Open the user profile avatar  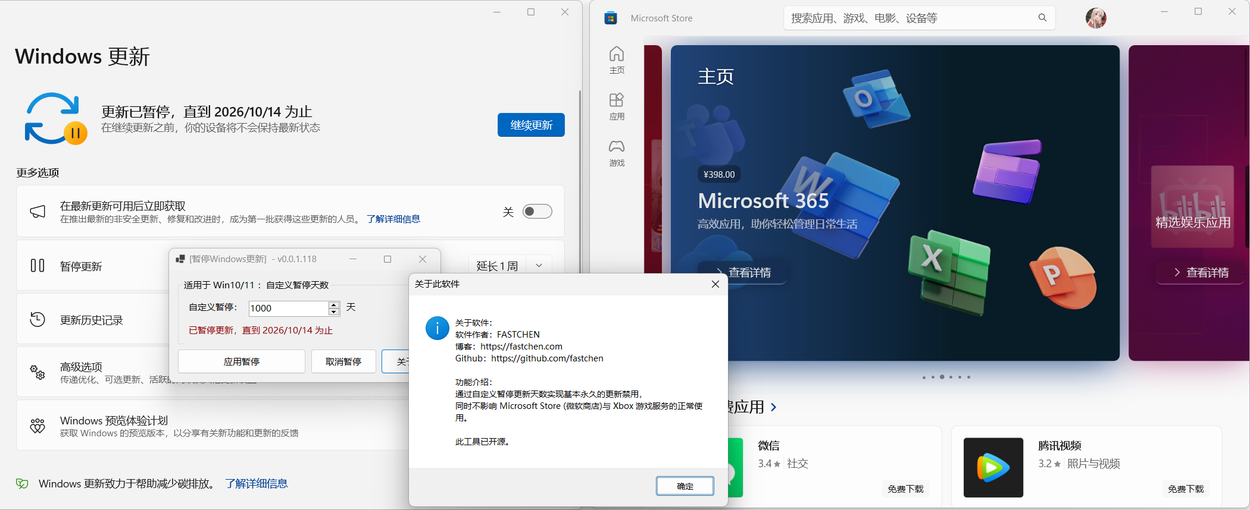point(1095,18)
